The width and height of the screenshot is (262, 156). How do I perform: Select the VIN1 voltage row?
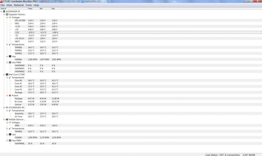[138, 23]
